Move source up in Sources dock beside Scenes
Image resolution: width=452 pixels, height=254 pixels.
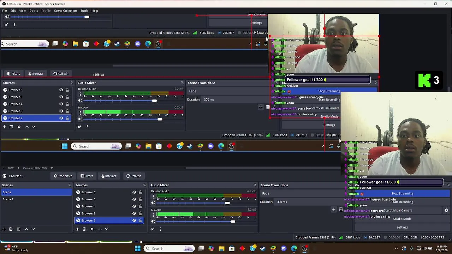tap(100, 229)
